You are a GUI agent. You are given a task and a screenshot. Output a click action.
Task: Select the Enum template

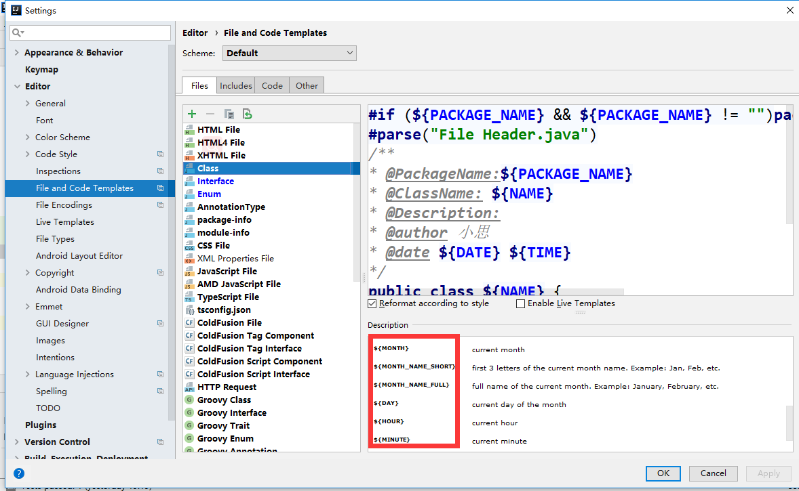tap(209, 194)
